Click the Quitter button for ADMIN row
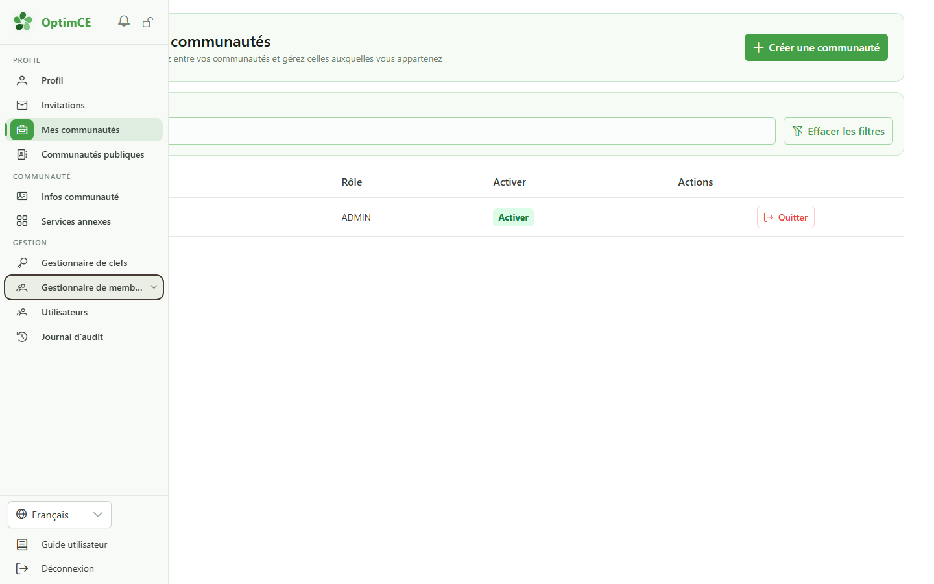 785,217
